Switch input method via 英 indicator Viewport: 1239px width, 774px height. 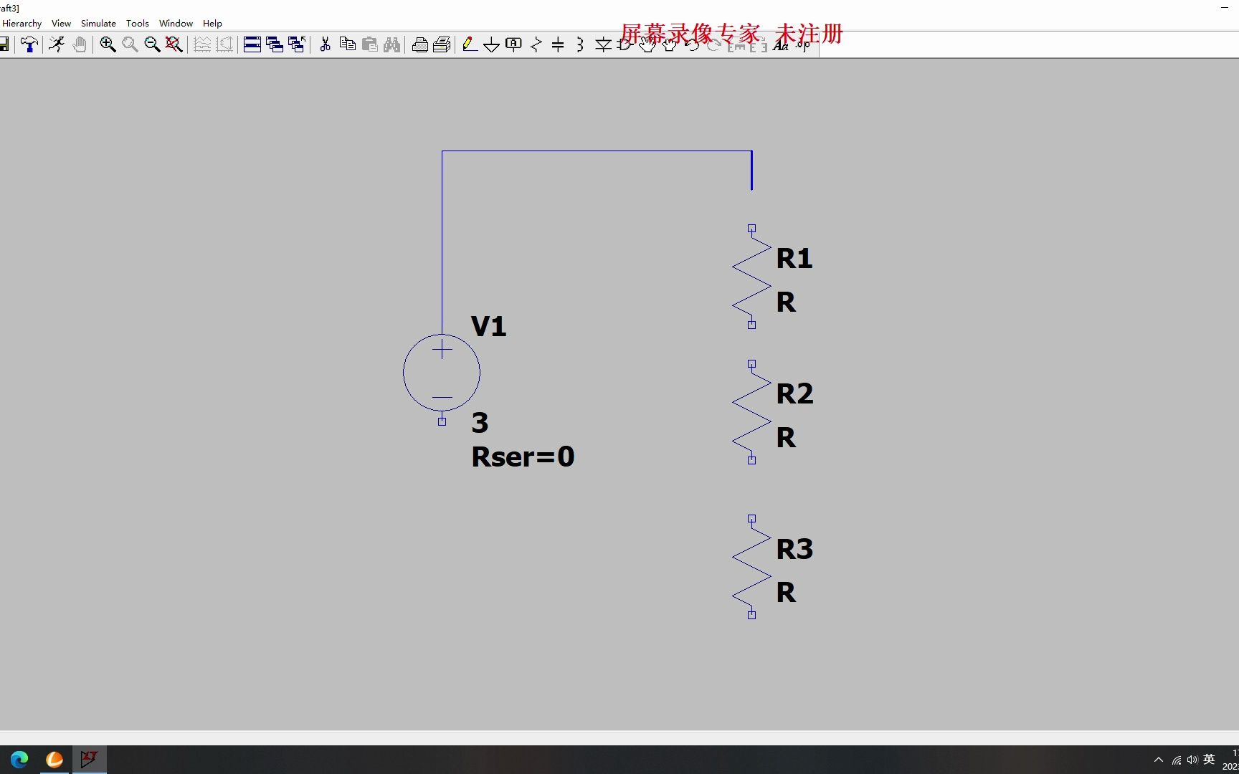pos(1209,760)
